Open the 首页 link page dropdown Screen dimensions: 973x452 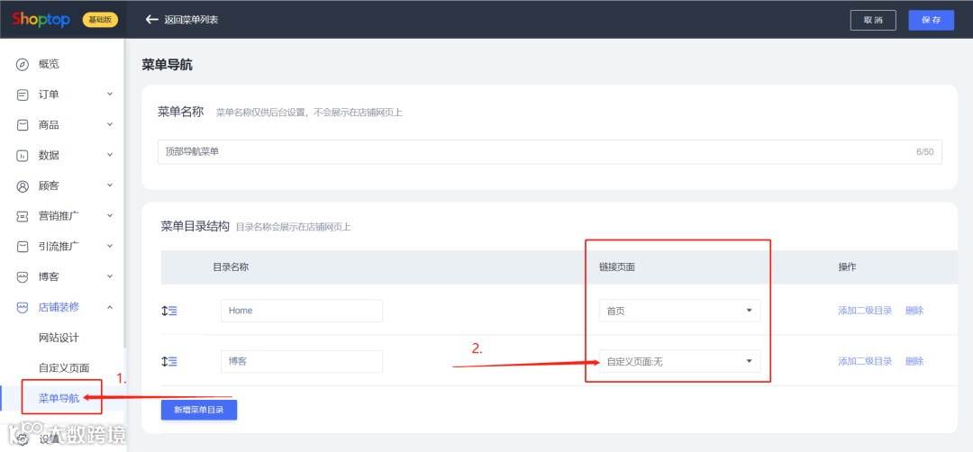[679, 311]
